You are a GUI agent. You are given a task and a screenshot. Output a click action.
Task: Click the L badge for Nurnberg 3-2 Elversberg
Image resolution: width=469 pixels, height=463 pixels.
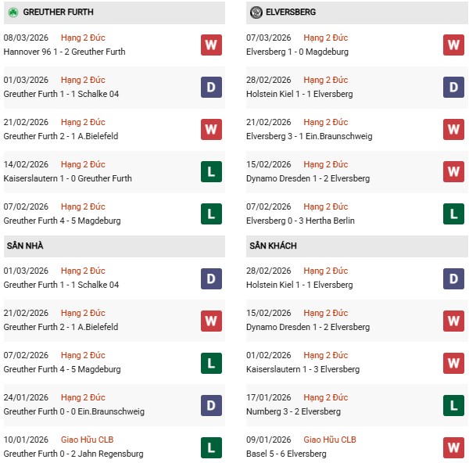pos(453,404)
